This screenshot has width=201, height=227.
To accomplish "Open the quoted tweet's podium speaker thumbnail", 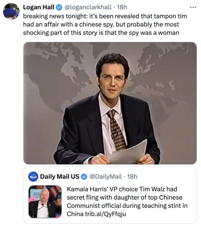I will (45, 202).
